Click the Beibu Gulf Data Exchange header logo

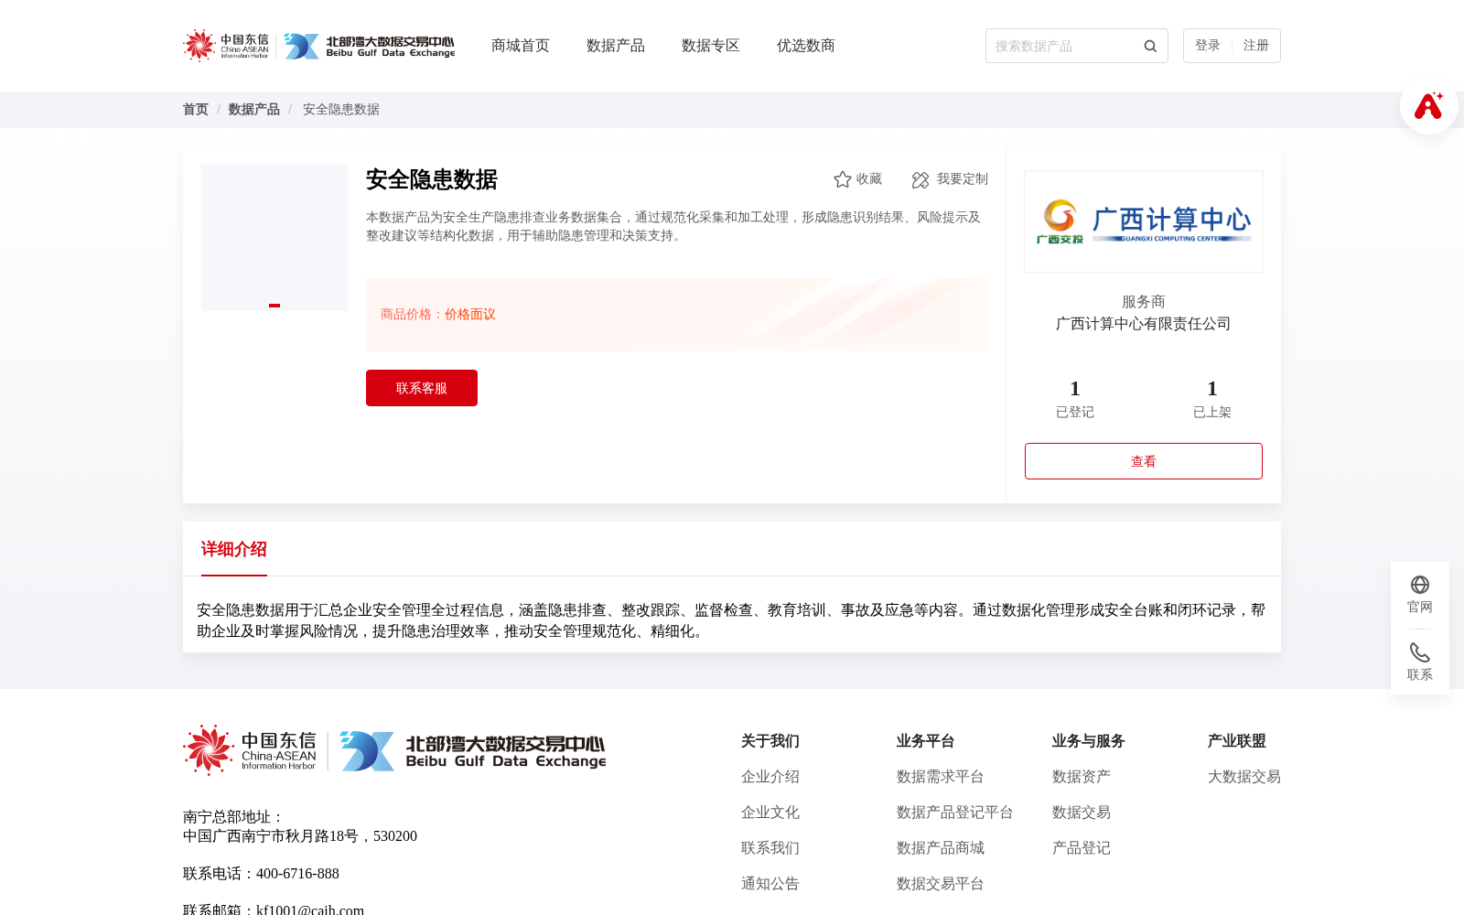369,46
